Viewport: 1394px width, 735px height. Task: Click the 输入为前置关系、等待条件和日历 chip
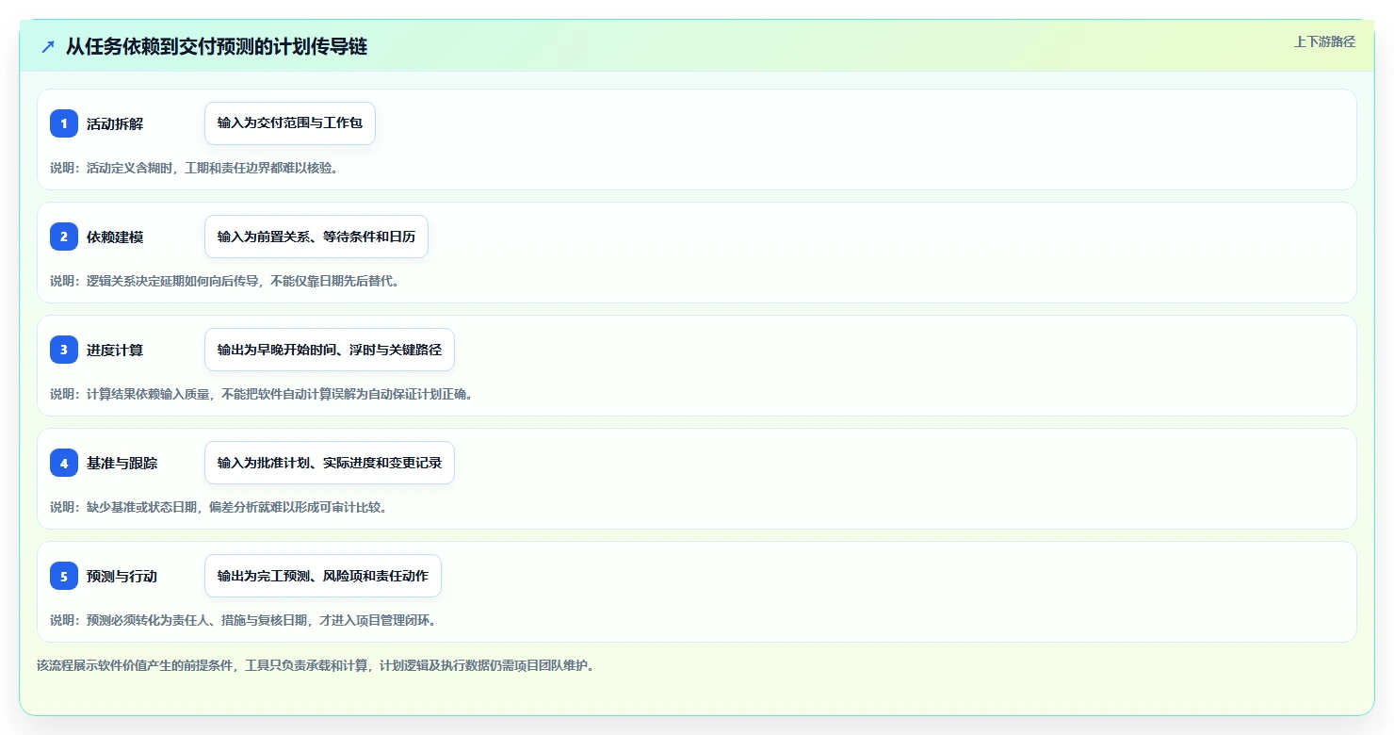(x=316, y=237)
